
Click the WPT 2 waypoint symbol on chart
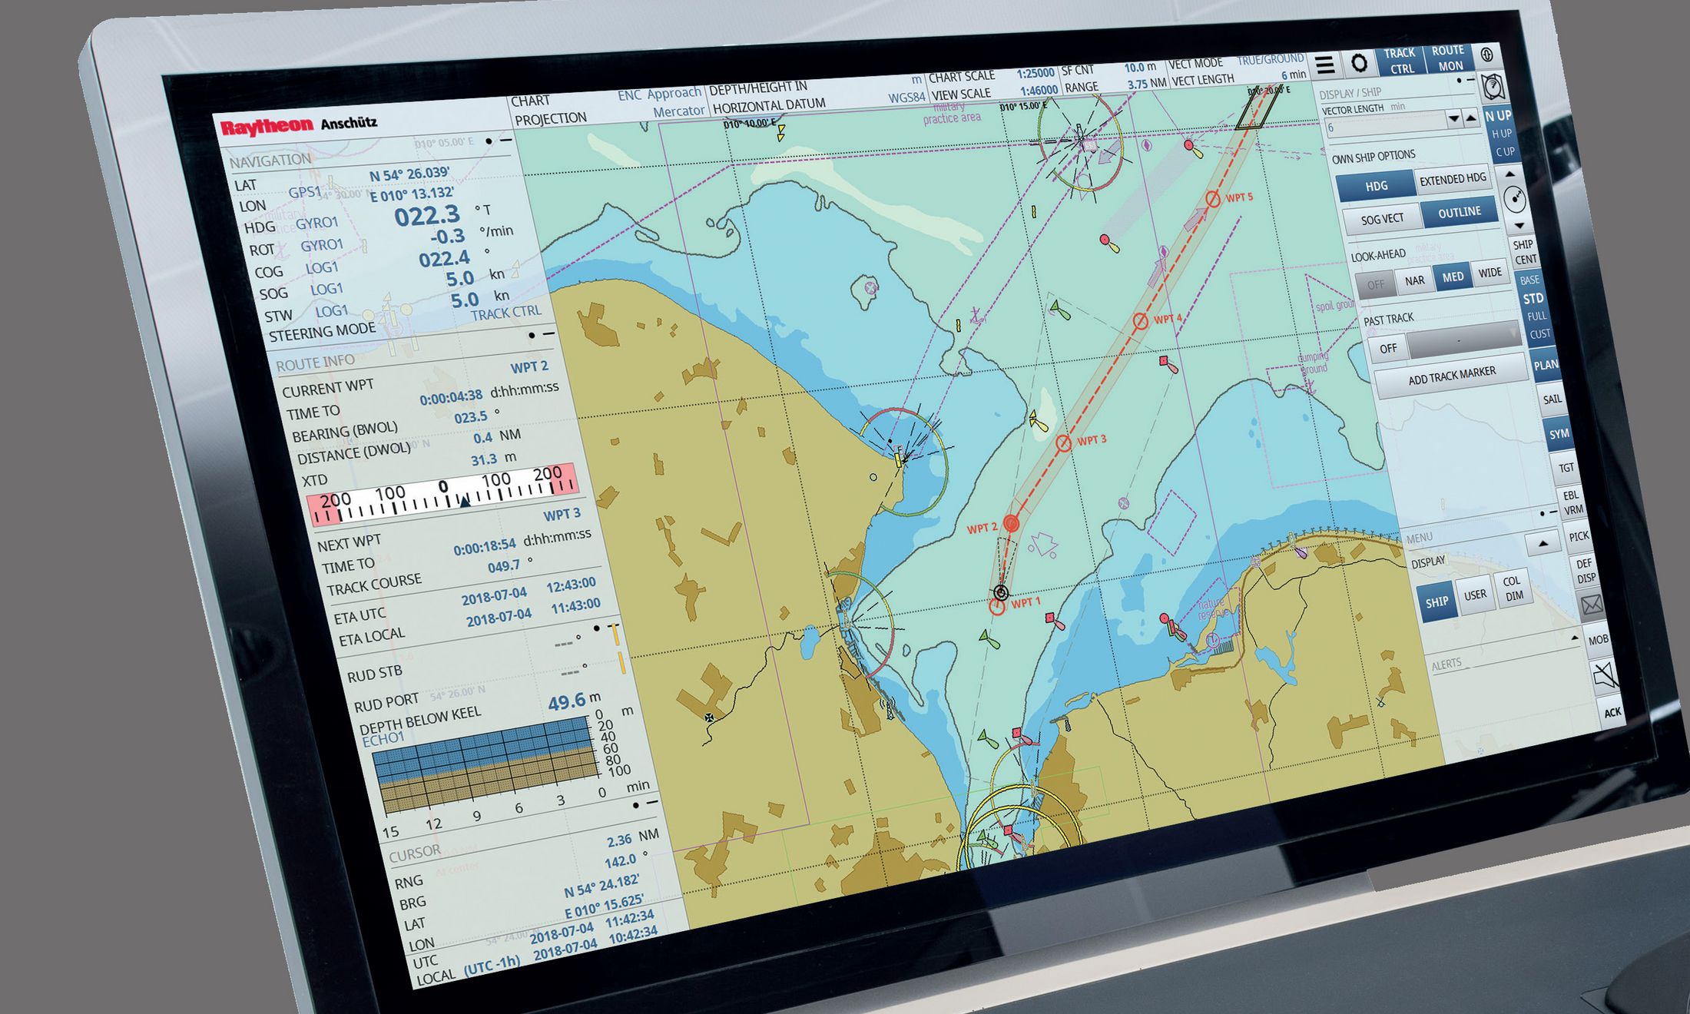click(1011, 524)
